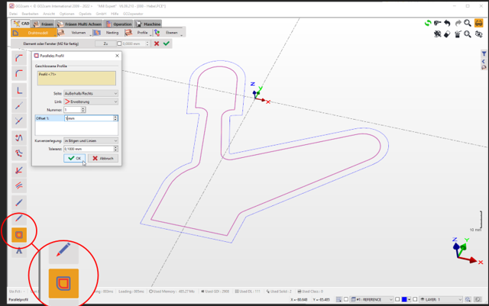Click the green refresh arrows icon
Screen dimensions: 489x306
[428, 24]
